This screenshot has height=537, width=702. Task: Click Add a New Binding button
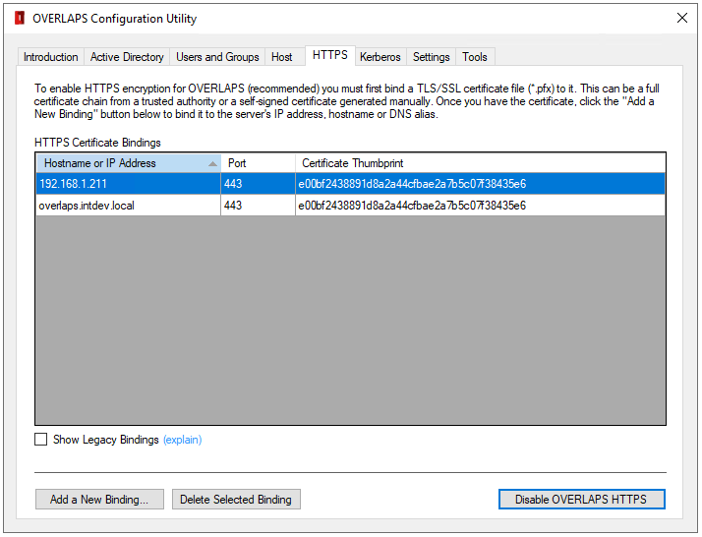pos(99,499)
